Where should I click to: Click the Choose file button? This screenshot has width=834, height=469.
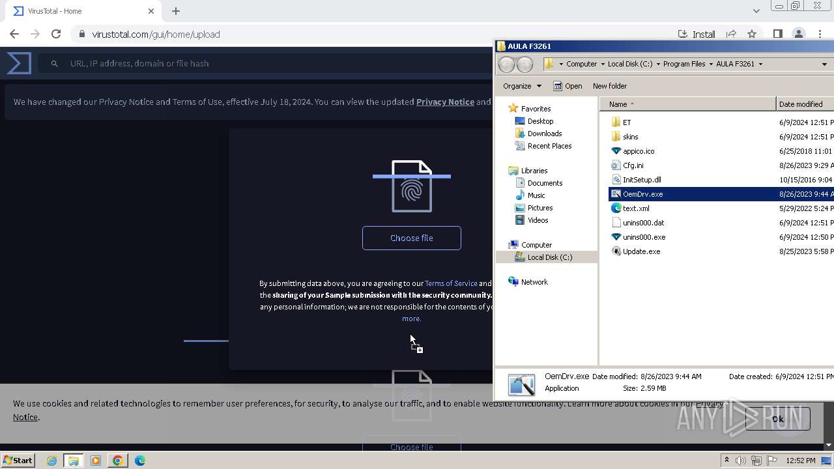pos(412,238)
